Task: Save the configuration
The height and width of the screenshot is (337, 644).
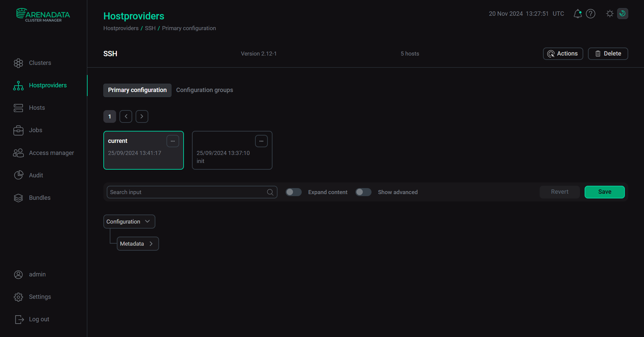Action: [605, 192]
